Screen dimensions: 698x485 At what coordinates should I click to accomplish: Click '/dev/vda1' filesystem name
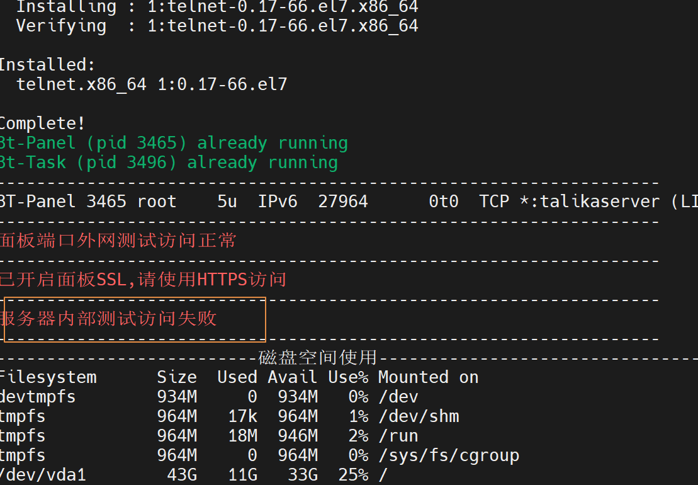pos(43,475)
